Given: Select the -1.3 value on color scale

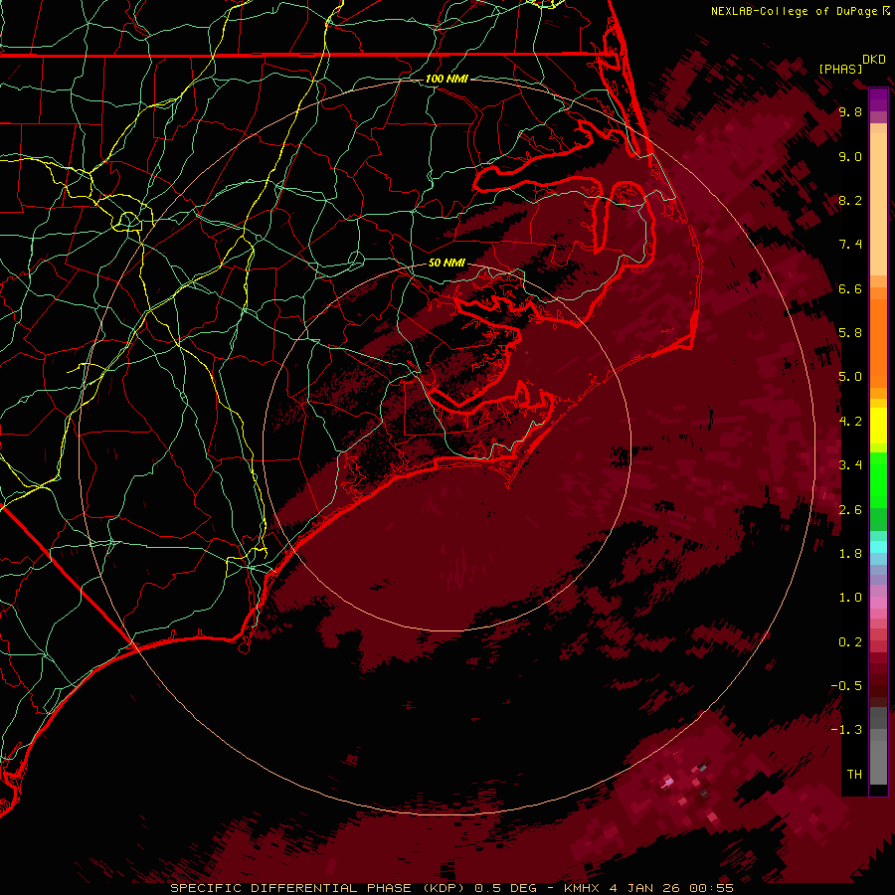Looking at the screenshot, I should [846, 730].
